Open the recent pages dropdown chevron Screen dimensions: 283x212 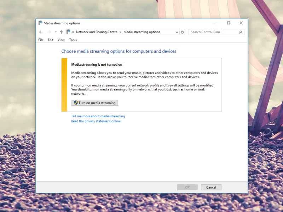(55, 32)
